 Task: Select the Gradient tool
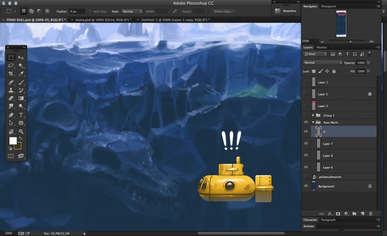coord(21,98)
